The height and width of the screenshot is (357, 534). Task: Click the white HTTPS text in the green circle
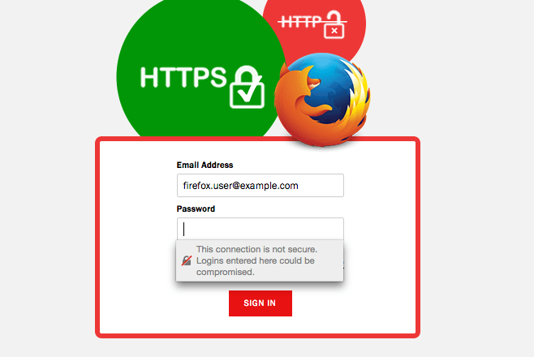point(183,77)
